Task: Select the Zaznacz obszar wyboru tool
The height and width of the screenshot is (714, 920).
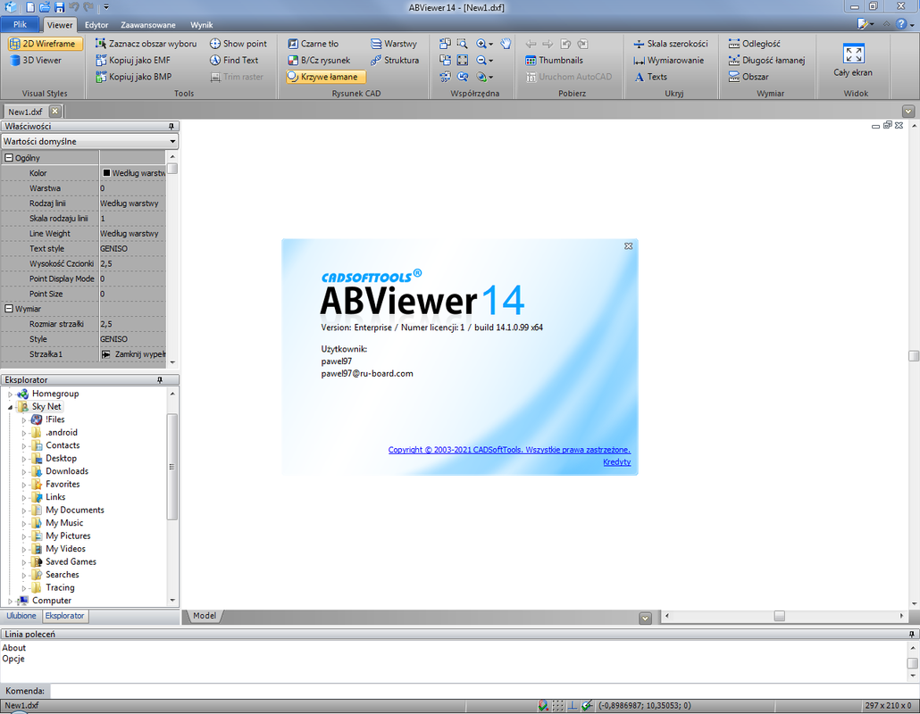Action: pyautogui.click(x=146, y=44)
